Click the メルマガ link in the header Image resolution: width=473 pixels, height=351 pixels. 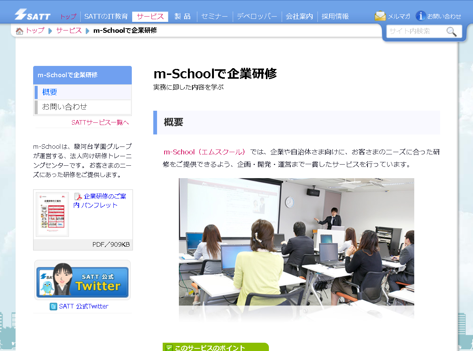tap(399, 17)
